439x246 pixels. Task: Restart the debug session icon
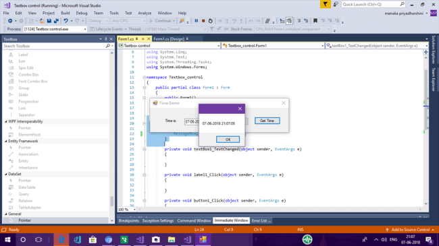point(211,21)
